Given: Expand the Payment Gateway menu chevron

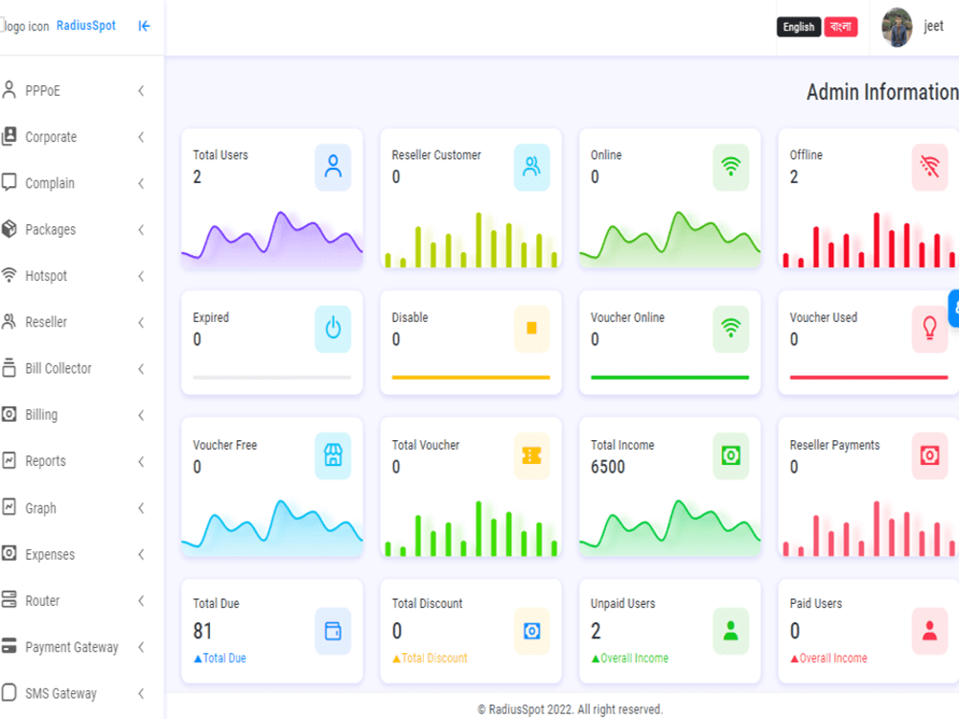Looking at the screenshot, I should coord(141,647).
